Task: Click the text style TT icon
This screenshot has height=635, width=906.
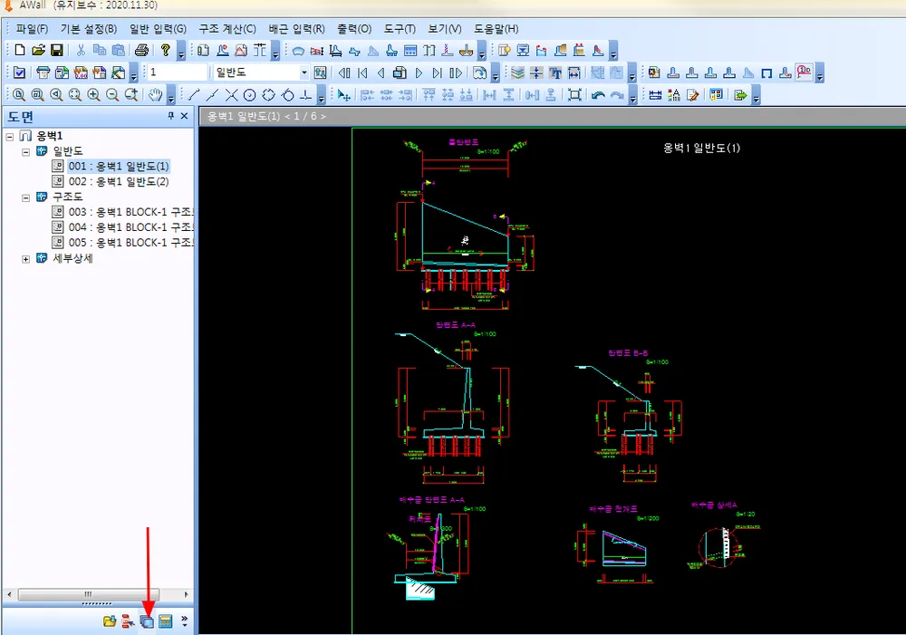Action: (555, 72)
